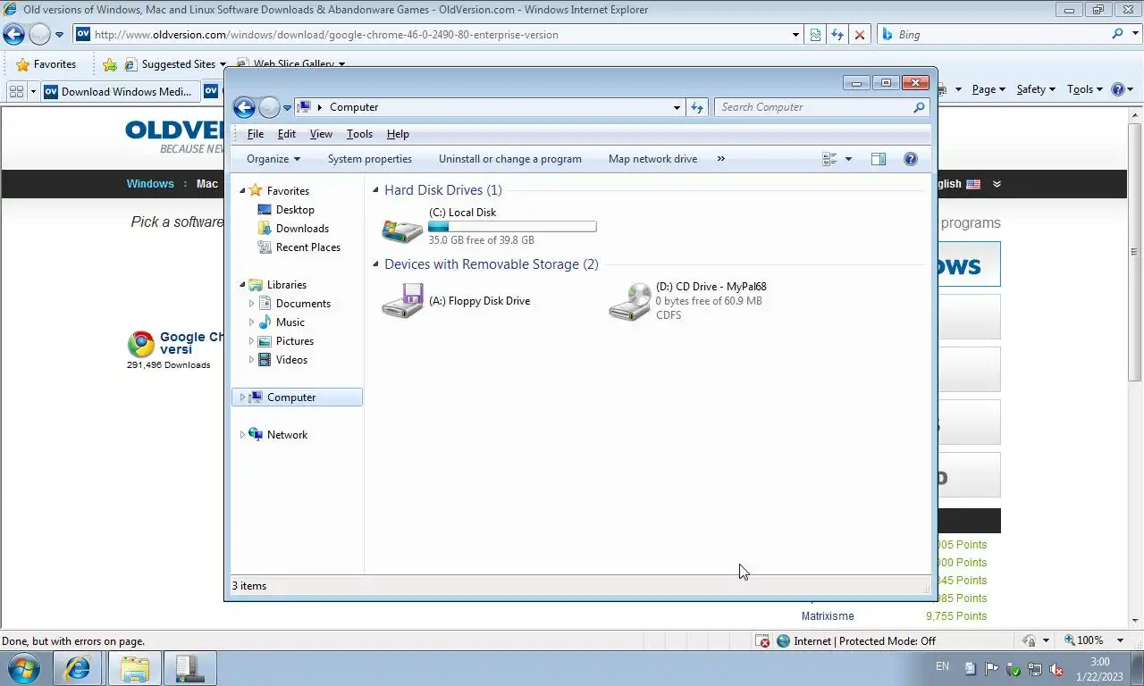This screenshot has width=1144, height=686.
Task: Show more commands via the double chevron
Action: 720,159
